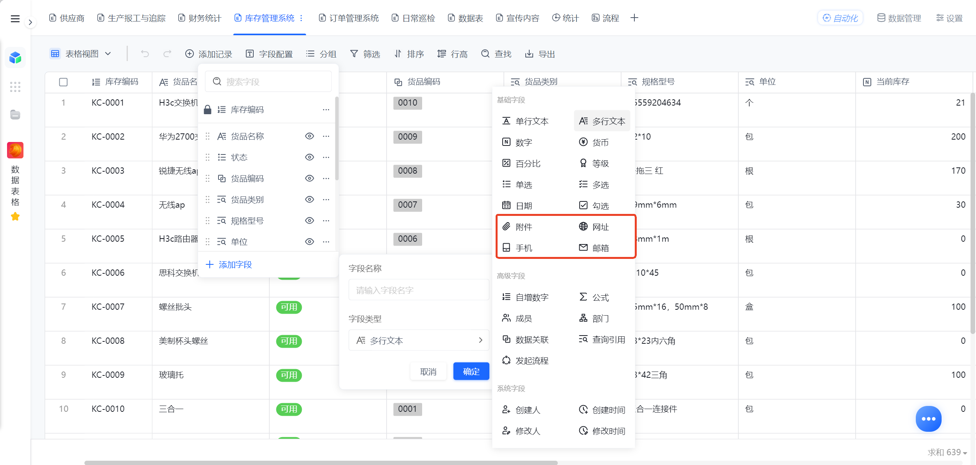
Task: Click 查找 search tool
Action: click(496, 54)
